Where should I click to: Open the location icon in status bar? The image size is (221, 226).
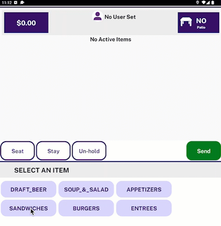(197, 2)
